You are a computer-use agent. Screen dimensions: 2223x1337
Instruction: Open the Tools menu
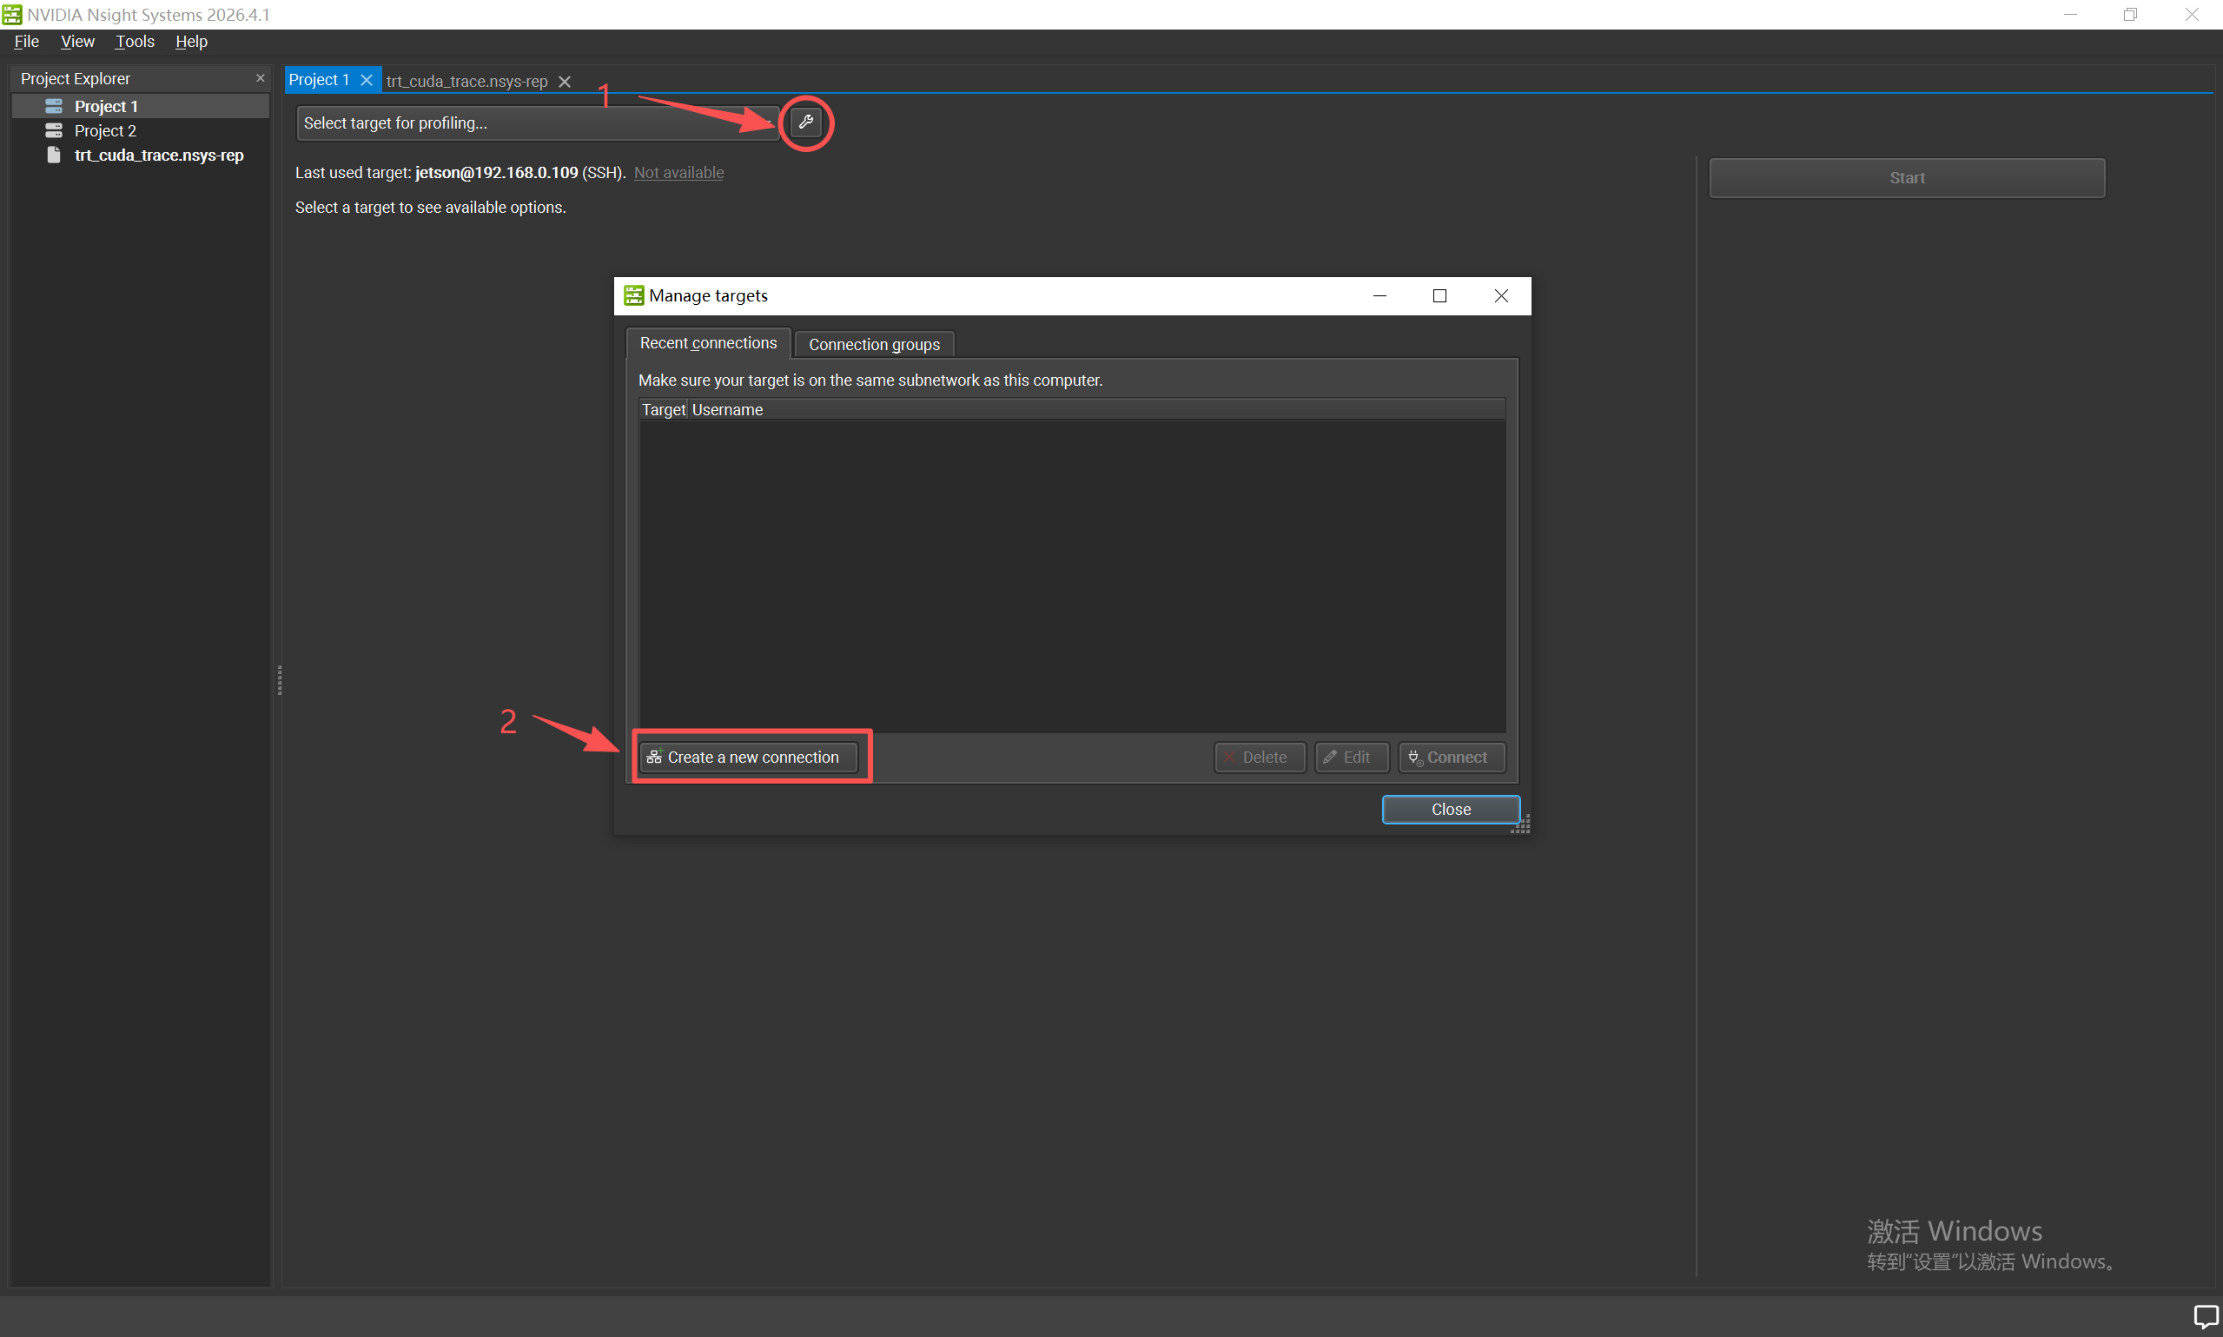[x=136, y=42]
